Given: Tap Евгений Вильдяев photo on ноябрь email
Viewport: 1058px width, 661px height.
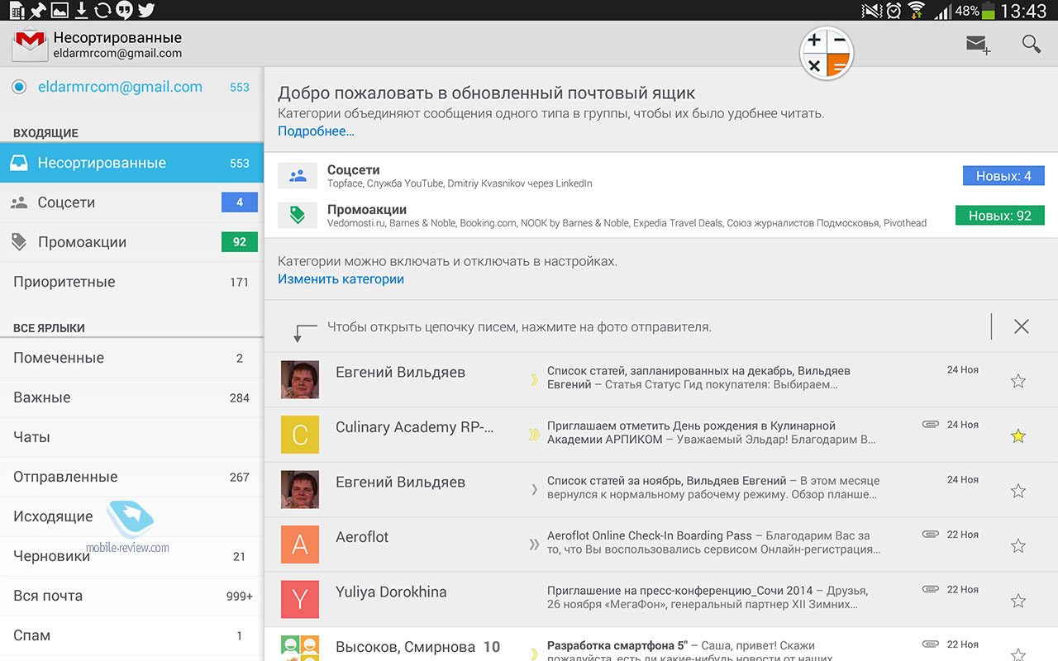Looking at the screenshot, I should 300,490.
